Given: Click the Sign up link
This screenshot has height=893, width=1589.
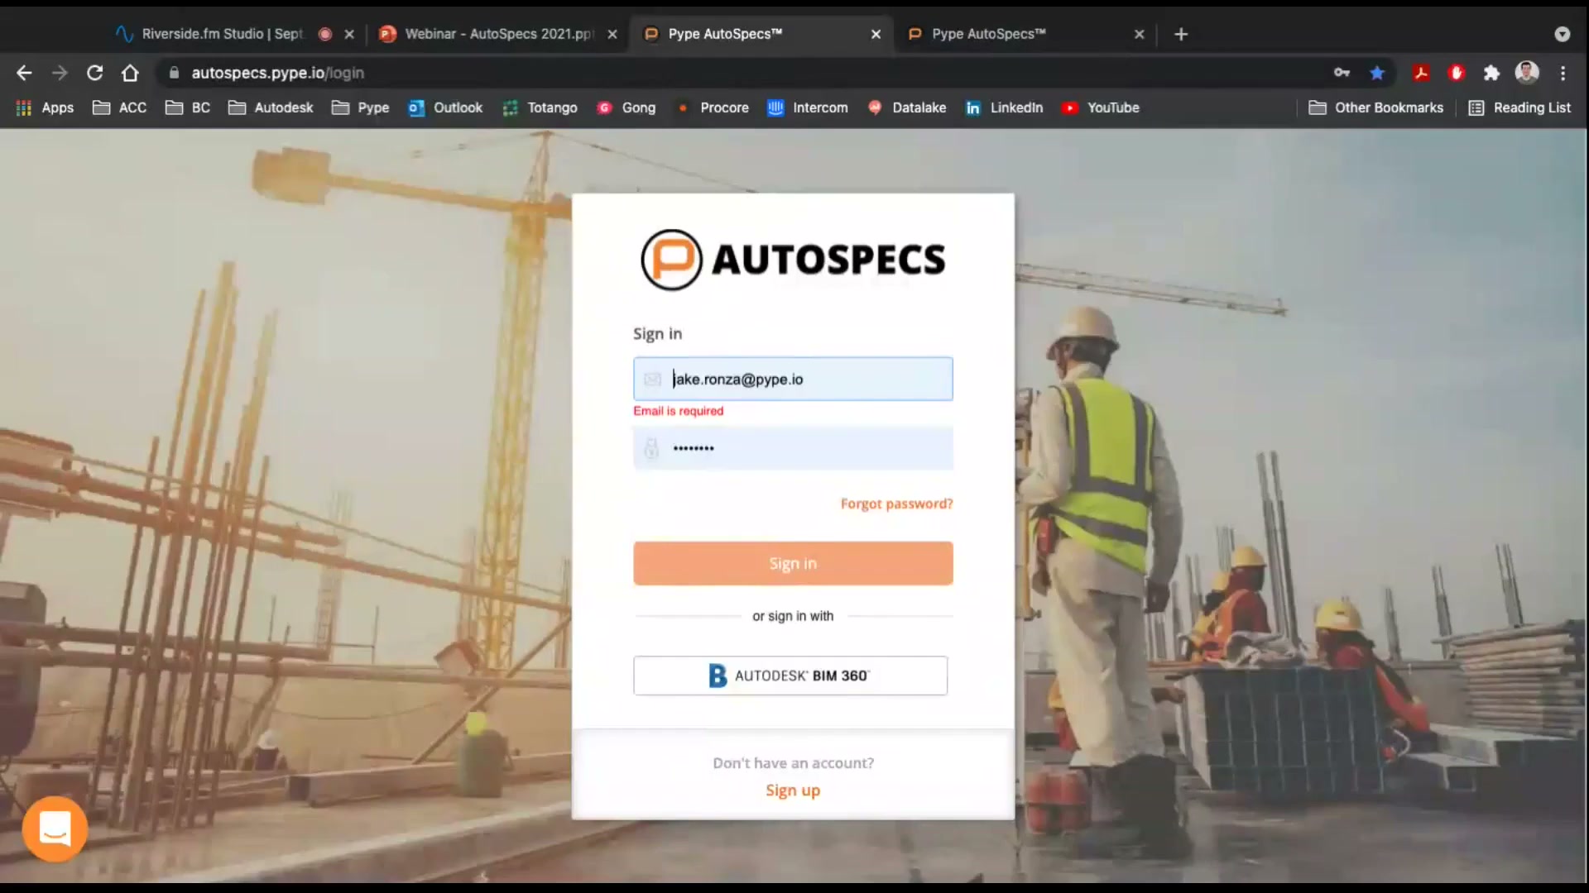Looking at the screenshot, I should coord(793,790).
